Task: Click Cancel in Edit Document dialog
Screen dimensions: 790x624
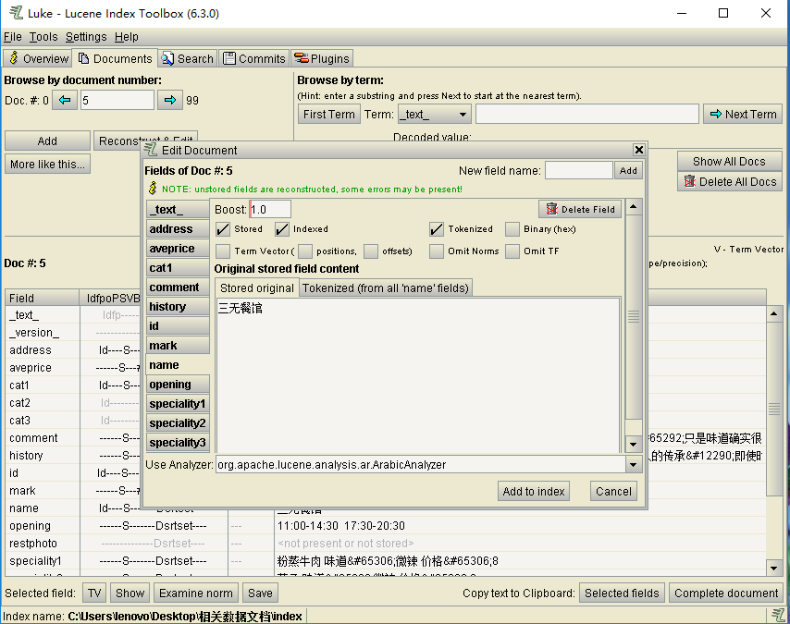Action: (x=613, y=491)
